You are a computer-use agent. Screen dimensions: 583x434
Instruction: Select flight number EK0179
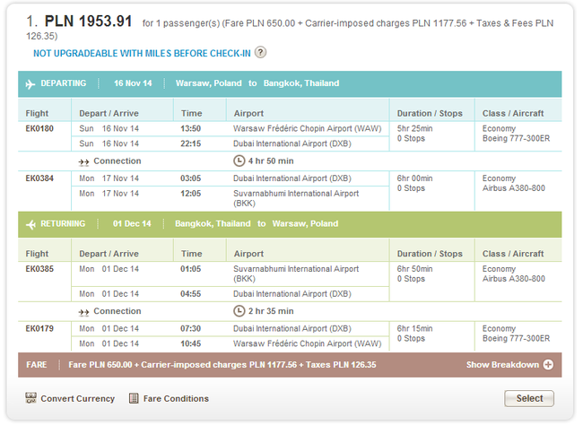(x=39, y=329)
